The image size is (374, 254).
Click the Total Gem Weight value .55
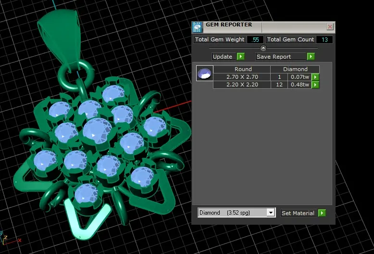(255, 39)
